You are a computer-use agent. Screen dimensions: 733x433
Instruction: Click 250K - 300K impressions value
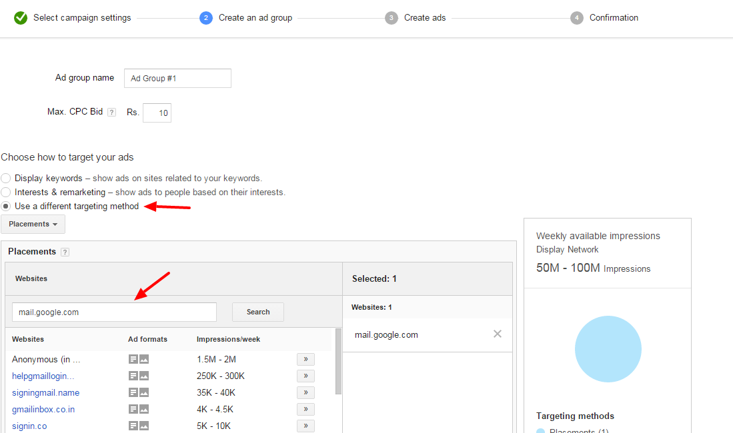click(x=221, y=376)
